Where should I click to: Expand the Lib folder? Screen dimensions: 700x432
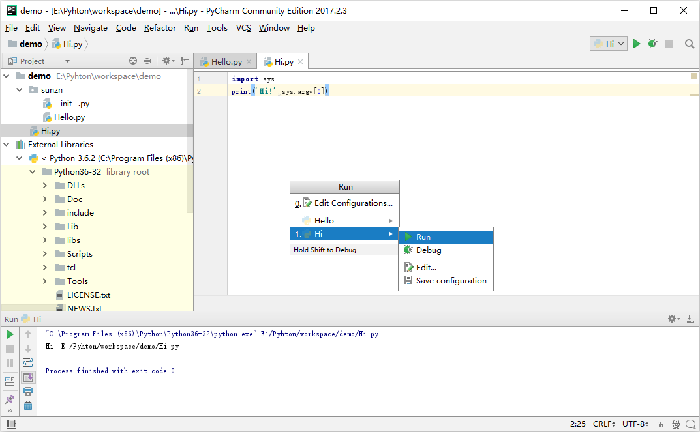(x=45, y=227)
